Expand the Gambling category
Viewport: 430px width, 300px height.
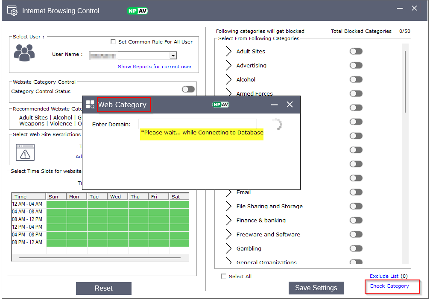pos(228,249)
